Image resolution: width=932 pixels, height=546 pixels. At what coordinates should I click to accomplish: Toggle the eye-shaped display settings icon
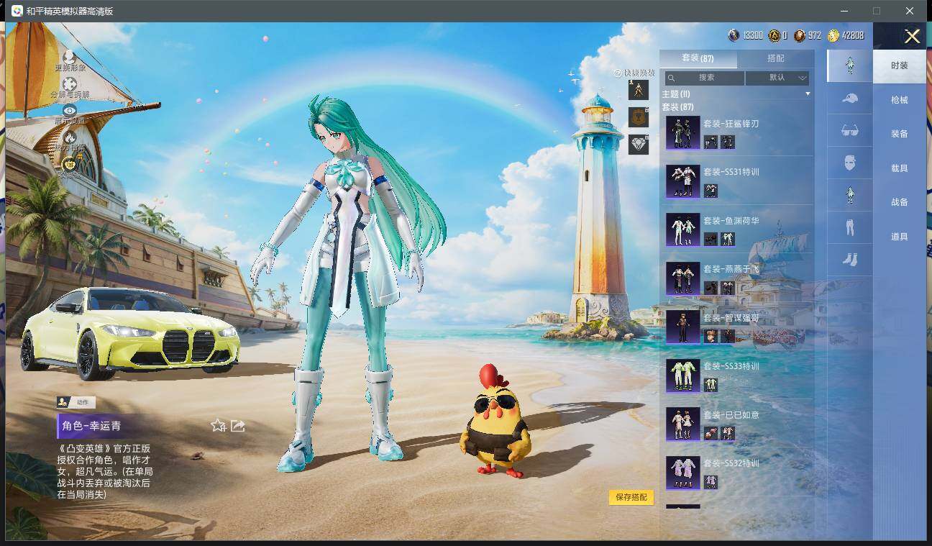click(70, 111)
